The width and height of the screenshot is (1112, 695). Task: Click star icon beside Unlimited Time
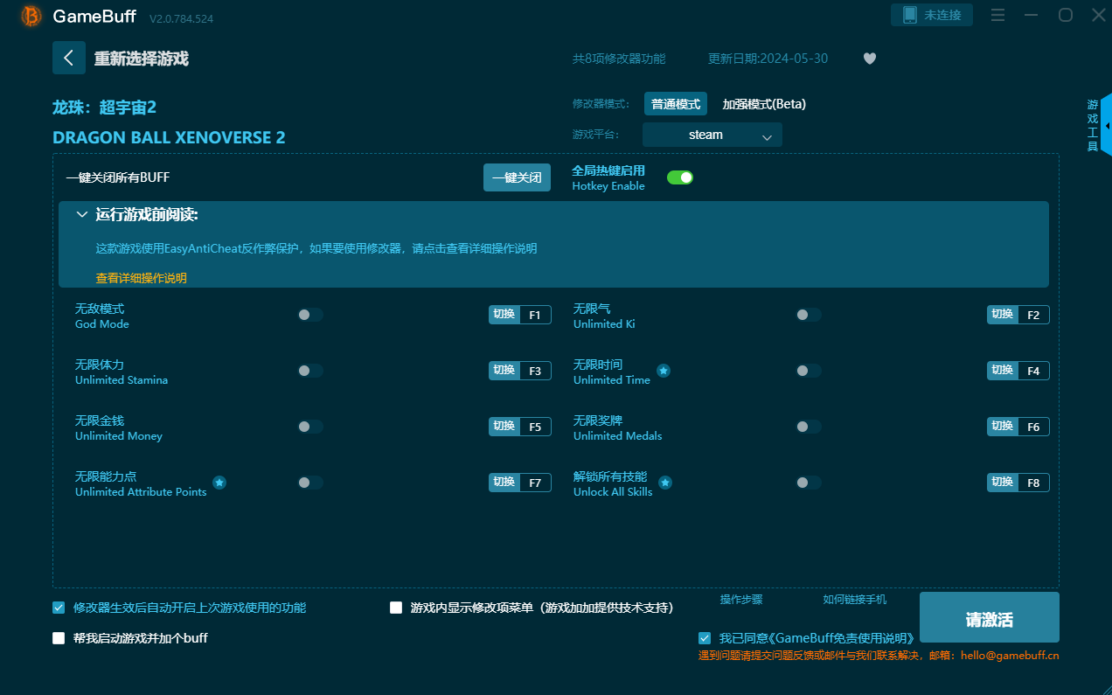tap(664, 371)
